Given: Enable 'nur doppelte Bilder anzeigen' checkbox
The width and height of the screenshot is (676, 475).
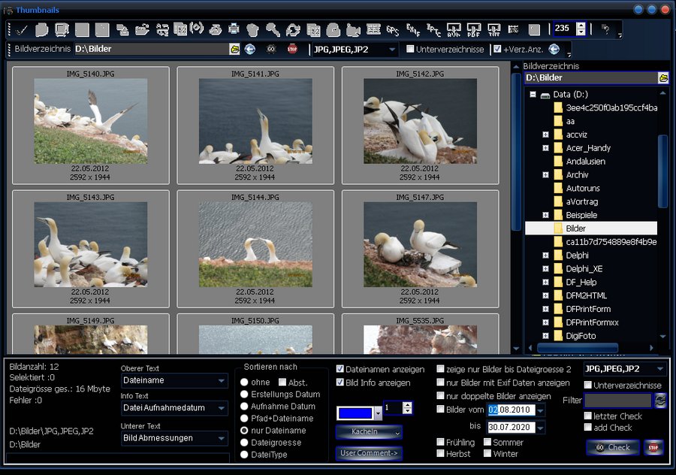Looking at the screenshot, I should tap(441, 396).
